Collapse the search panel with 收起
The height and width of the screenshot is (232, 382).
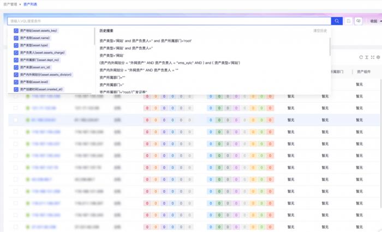[x=375, y=21]
